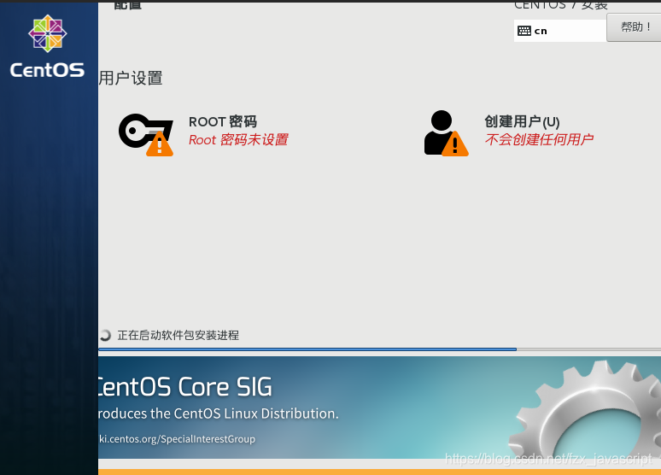Viewport: 661px width, 475px height.
Task: Click the 'Root 密码未设置' warning text
Action: click(x=238, y=139)
